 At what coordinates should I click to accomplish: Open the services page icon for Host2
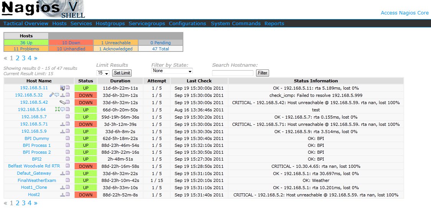[x=68, y=195]
